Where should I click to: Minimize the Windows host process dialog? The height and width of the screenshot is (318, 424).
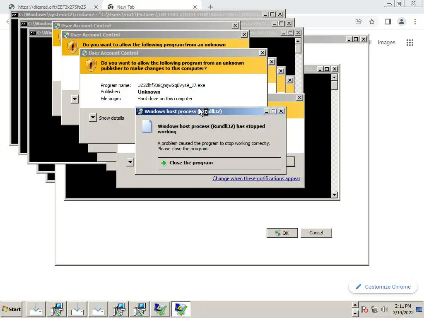[267, 111]
